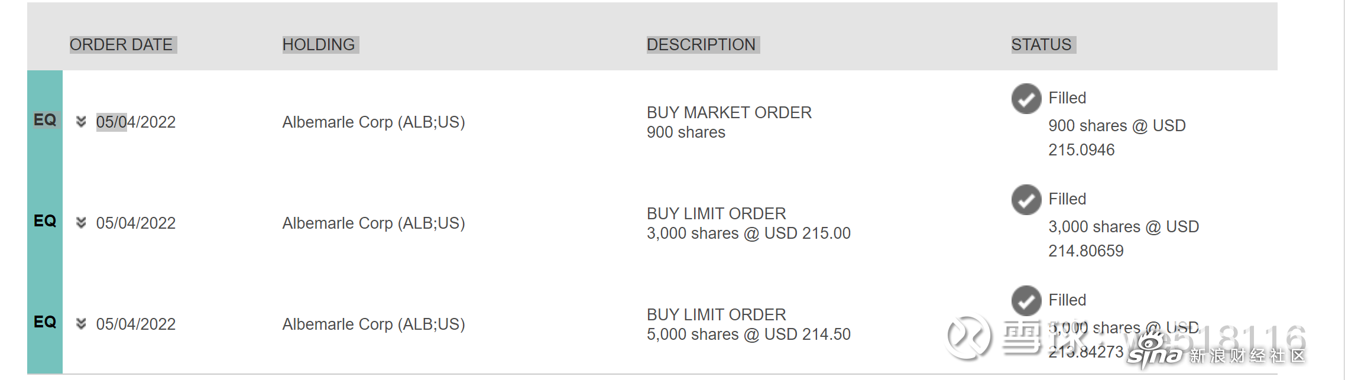The height and width of the screenshot is (380, 1345).
Task: Sort by the STATUS column header
Action: (1043, 45)
